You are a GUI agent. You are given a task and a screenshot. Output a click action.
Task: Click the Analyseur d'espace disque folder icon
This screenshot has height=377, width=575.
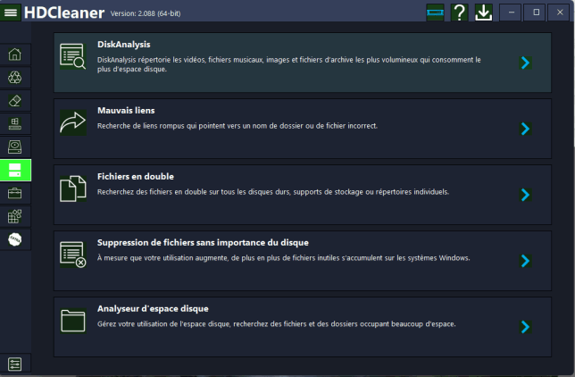(73, 321)
